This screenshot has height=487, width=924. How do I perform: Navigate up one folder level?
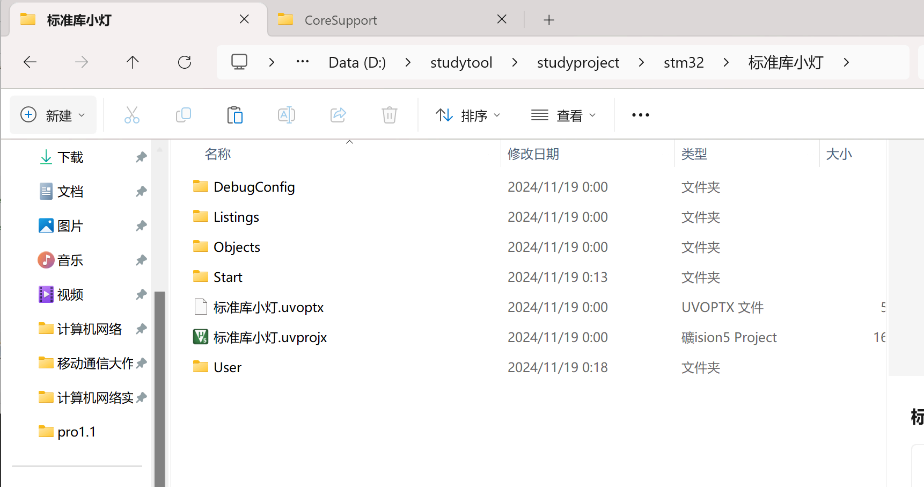point(133,62)
